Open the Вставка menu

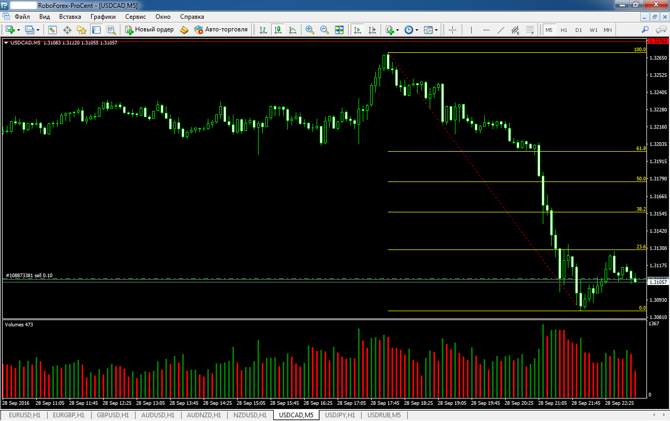click(70, 17)
